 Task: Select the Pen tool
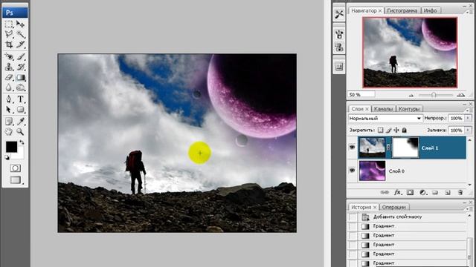[9, 99]
